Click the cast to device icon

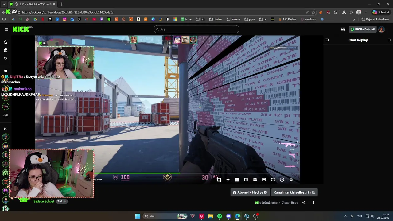(x=255, y=180)
